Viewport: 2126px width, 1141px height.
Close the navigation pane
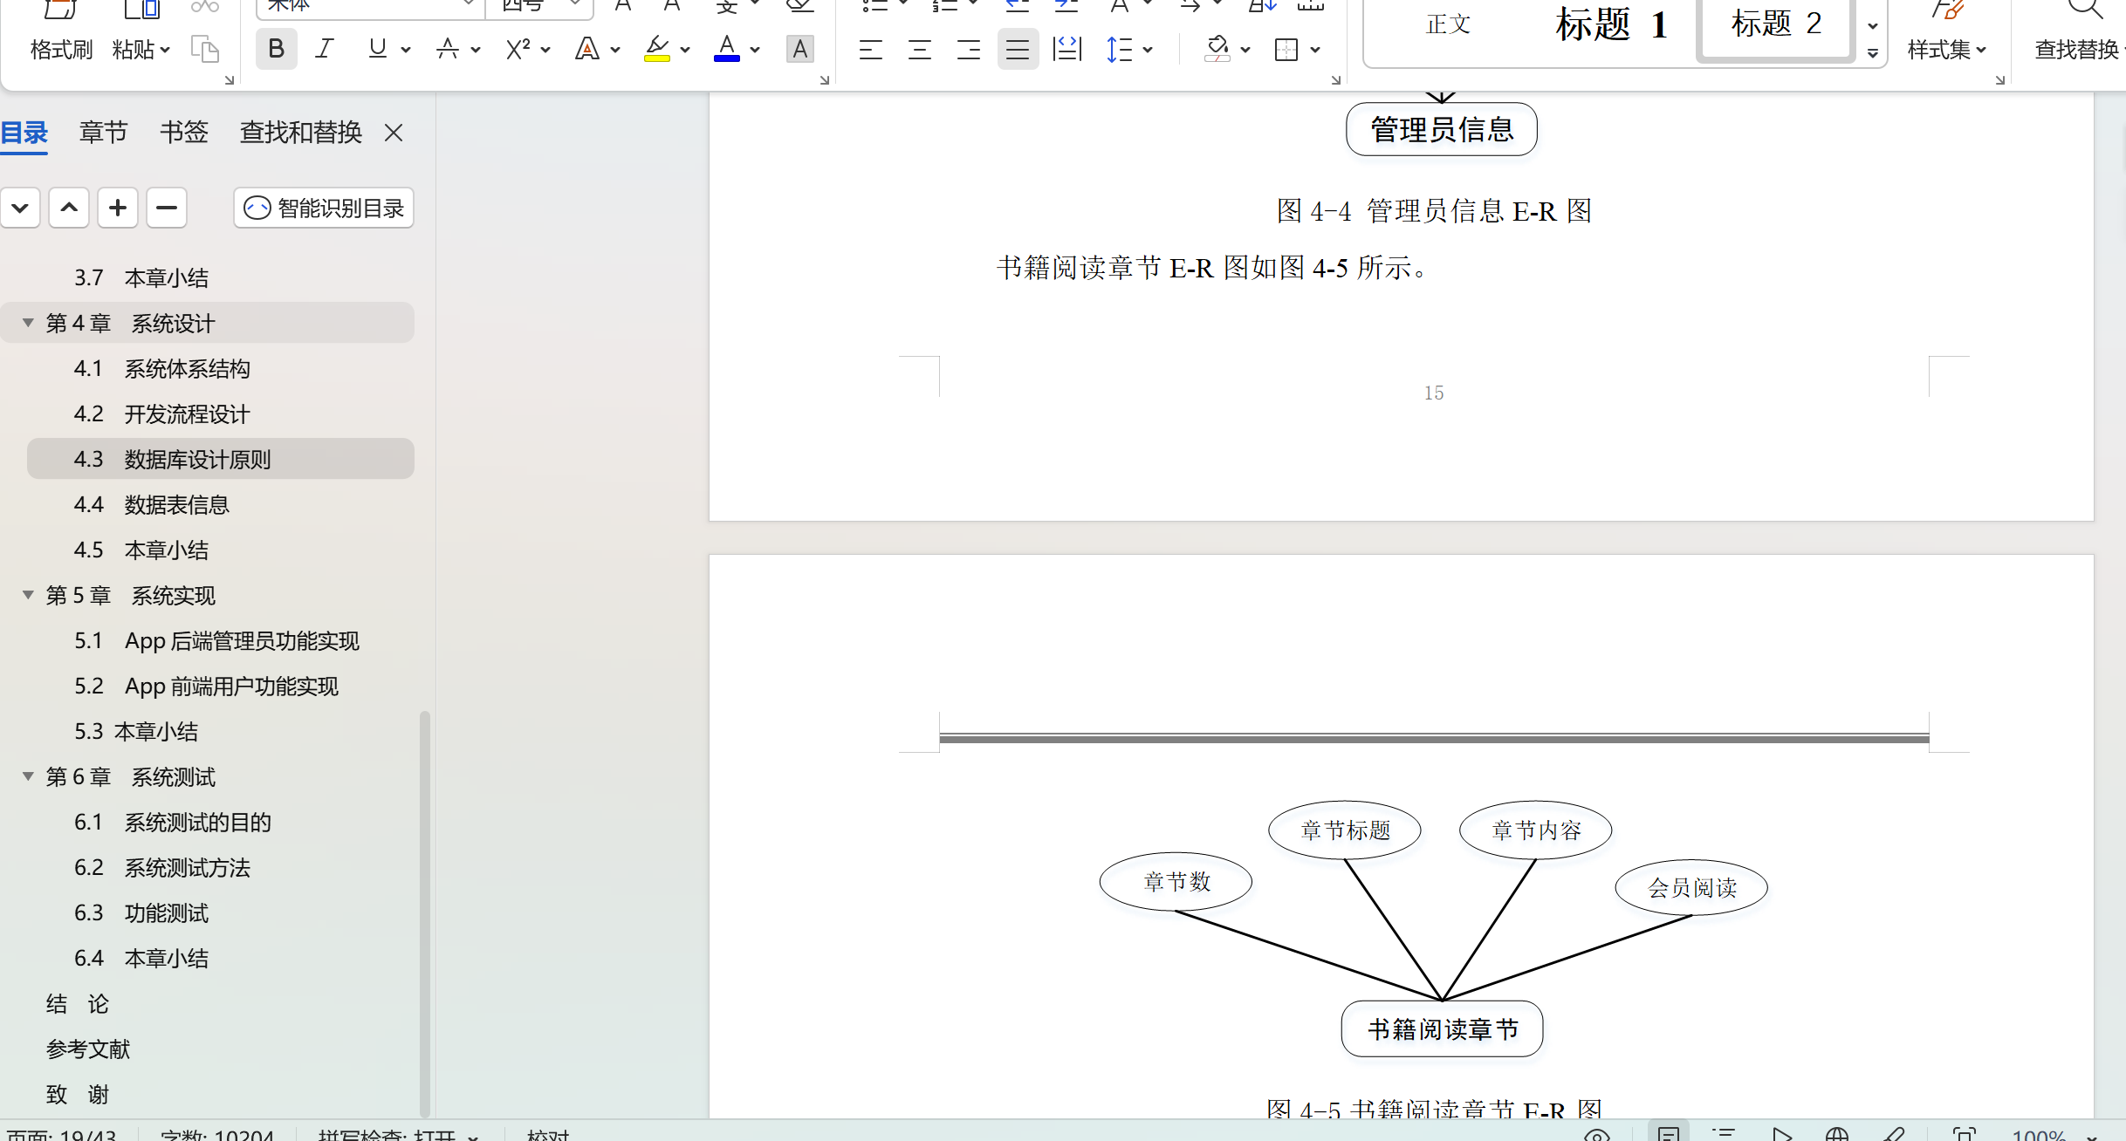(394, 133)
